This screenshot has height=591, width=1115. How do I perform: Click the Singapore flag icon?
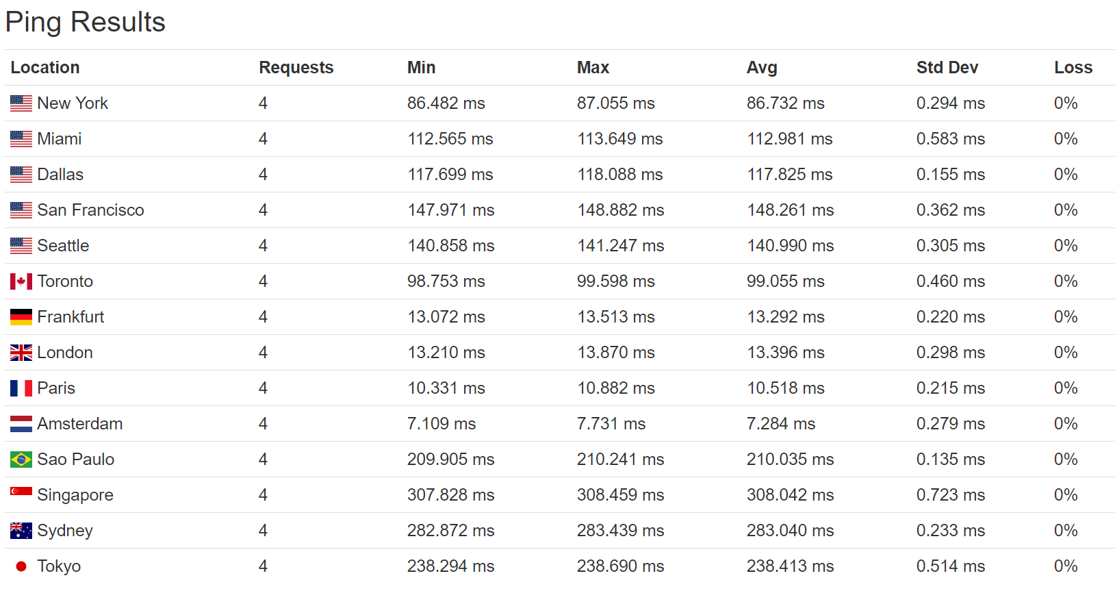[x=21, y=492]
